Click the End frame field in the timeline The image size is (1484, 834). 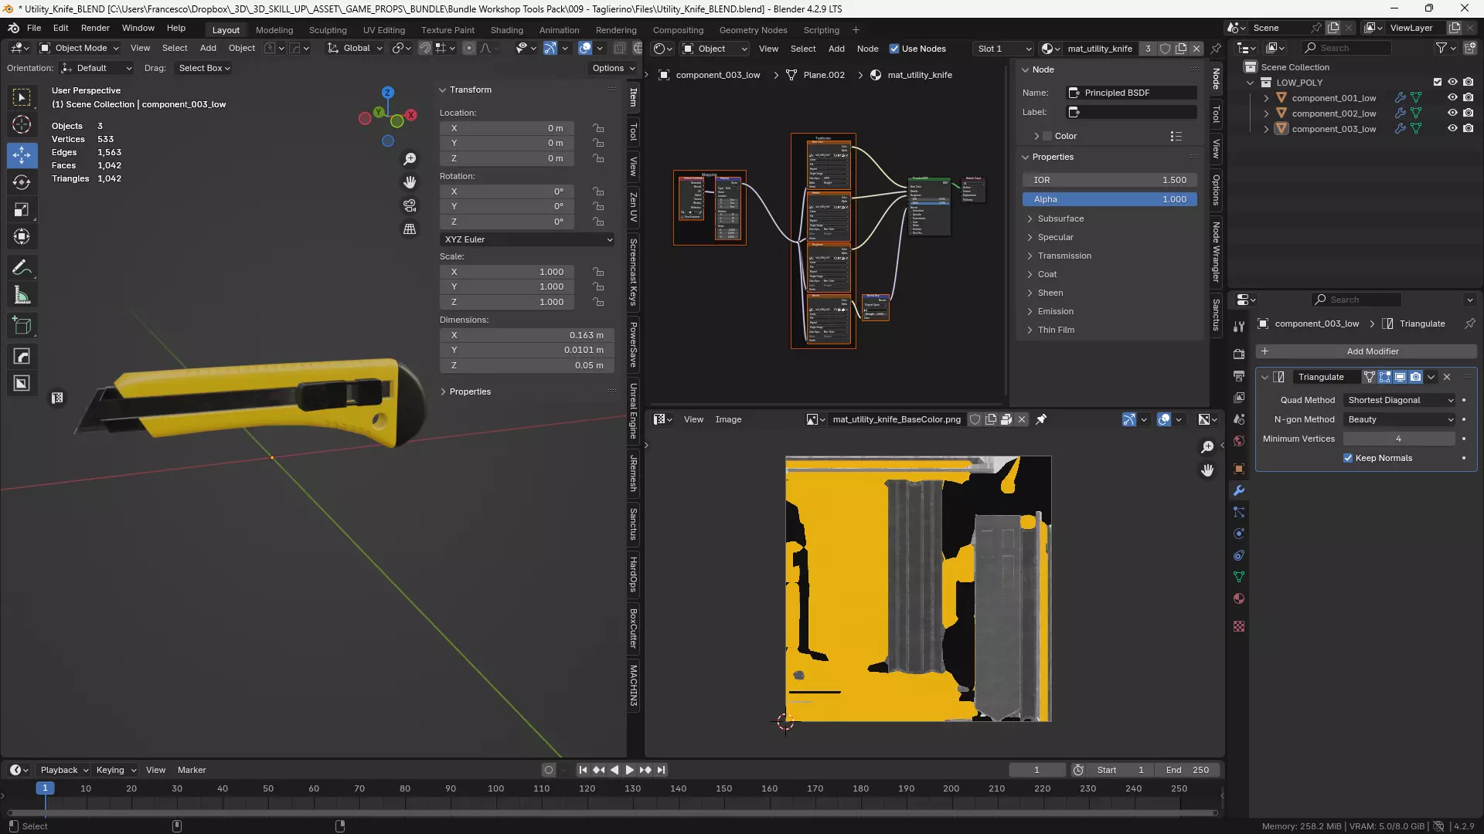(x=1187, y=770)
